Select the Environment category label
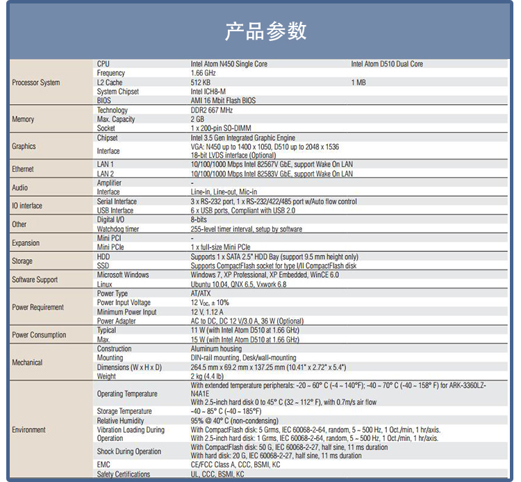The height and width of the screenshot is (482, 521). click(28, 430)
